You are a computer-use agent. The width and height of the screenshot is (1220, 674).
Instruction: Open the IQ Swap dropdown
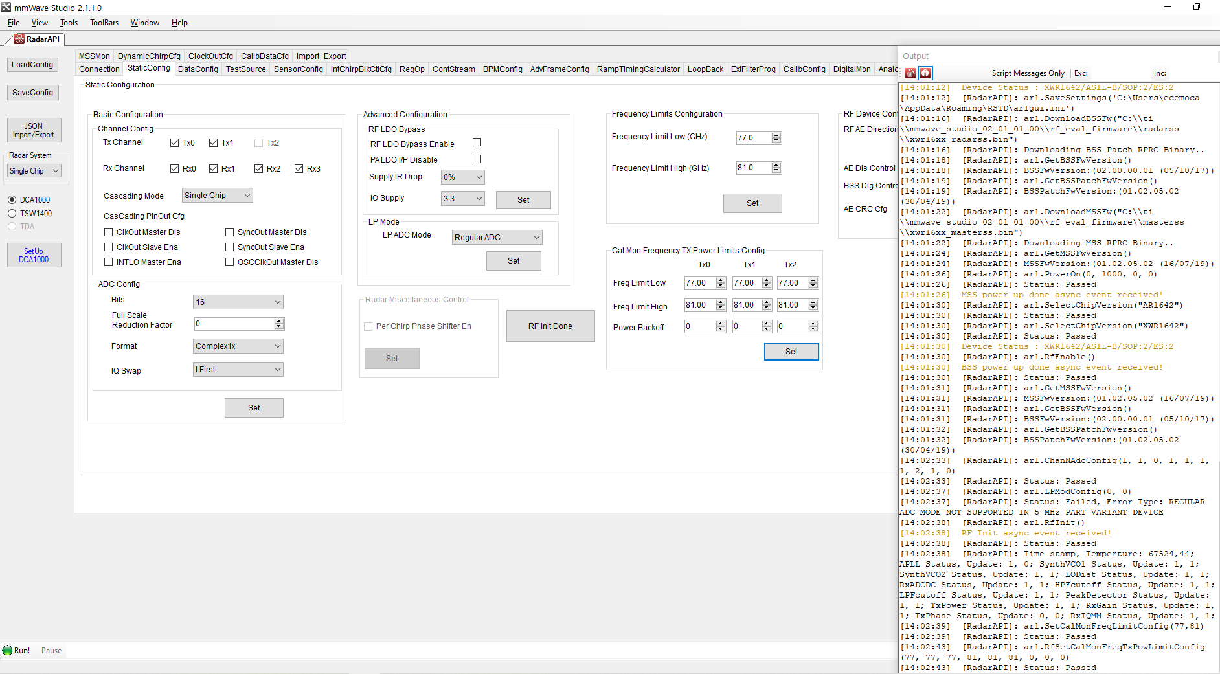tap(238, 369)
